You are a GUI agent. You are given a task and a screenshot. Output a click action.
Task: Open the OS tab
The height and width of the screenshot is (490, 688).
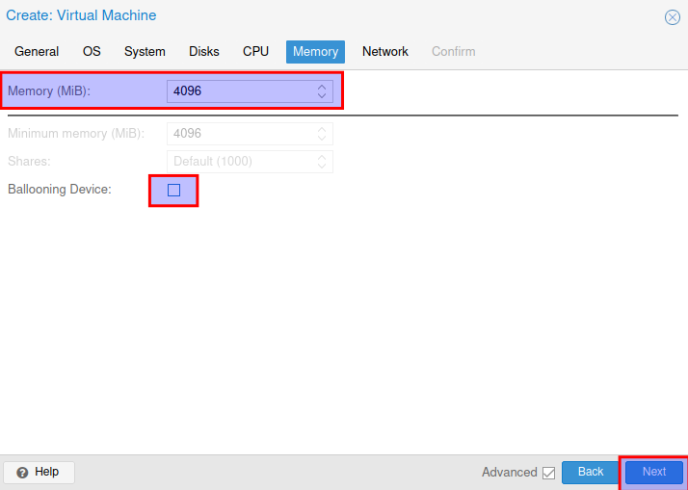click(x=92, y=52)
